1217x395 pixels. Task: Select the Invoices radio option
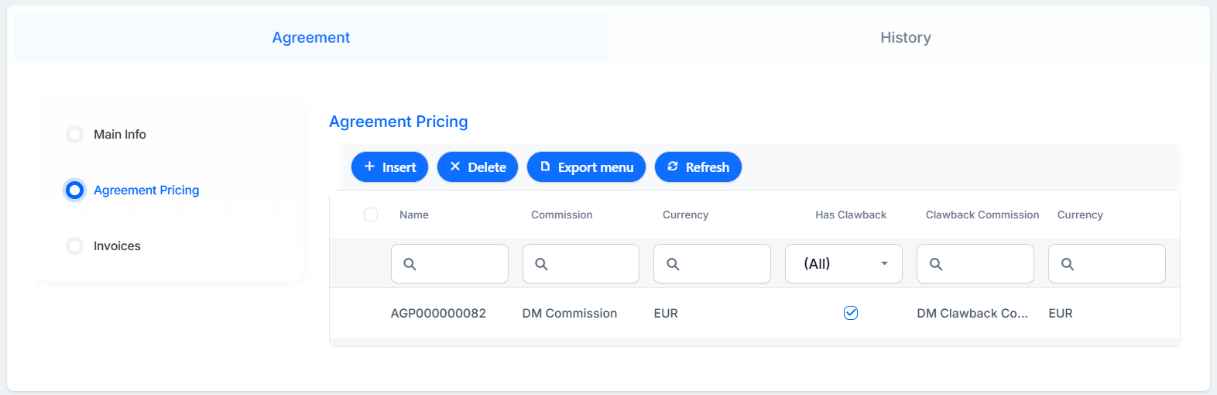coord(75,246)
